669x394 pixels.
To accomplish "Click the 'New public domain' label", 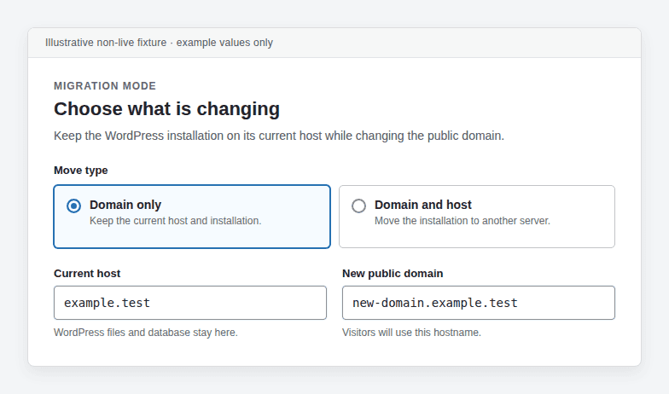I will (393, 273).
